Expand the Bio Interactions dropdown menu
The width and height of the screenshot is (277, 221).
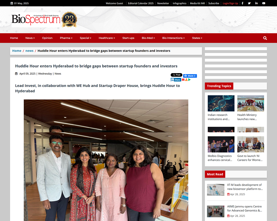[x=173, y=38]
